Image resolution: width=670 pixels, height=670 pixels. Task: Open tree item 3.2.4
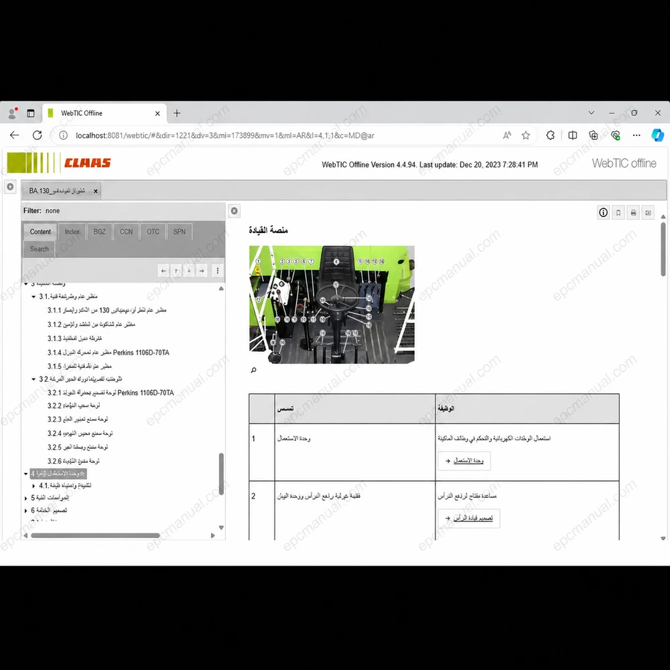click(80, 433)
